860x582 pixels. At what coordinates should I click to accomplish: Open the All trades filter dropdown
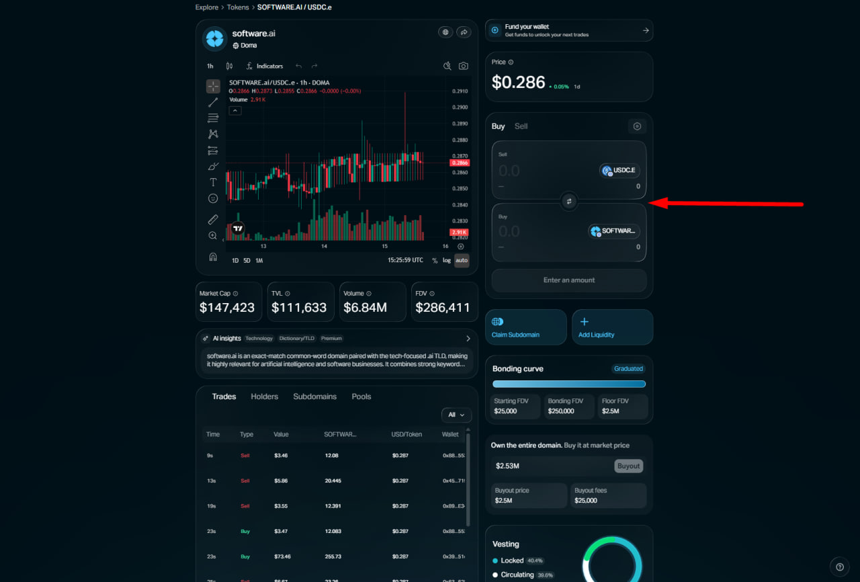tap(456, 415)
